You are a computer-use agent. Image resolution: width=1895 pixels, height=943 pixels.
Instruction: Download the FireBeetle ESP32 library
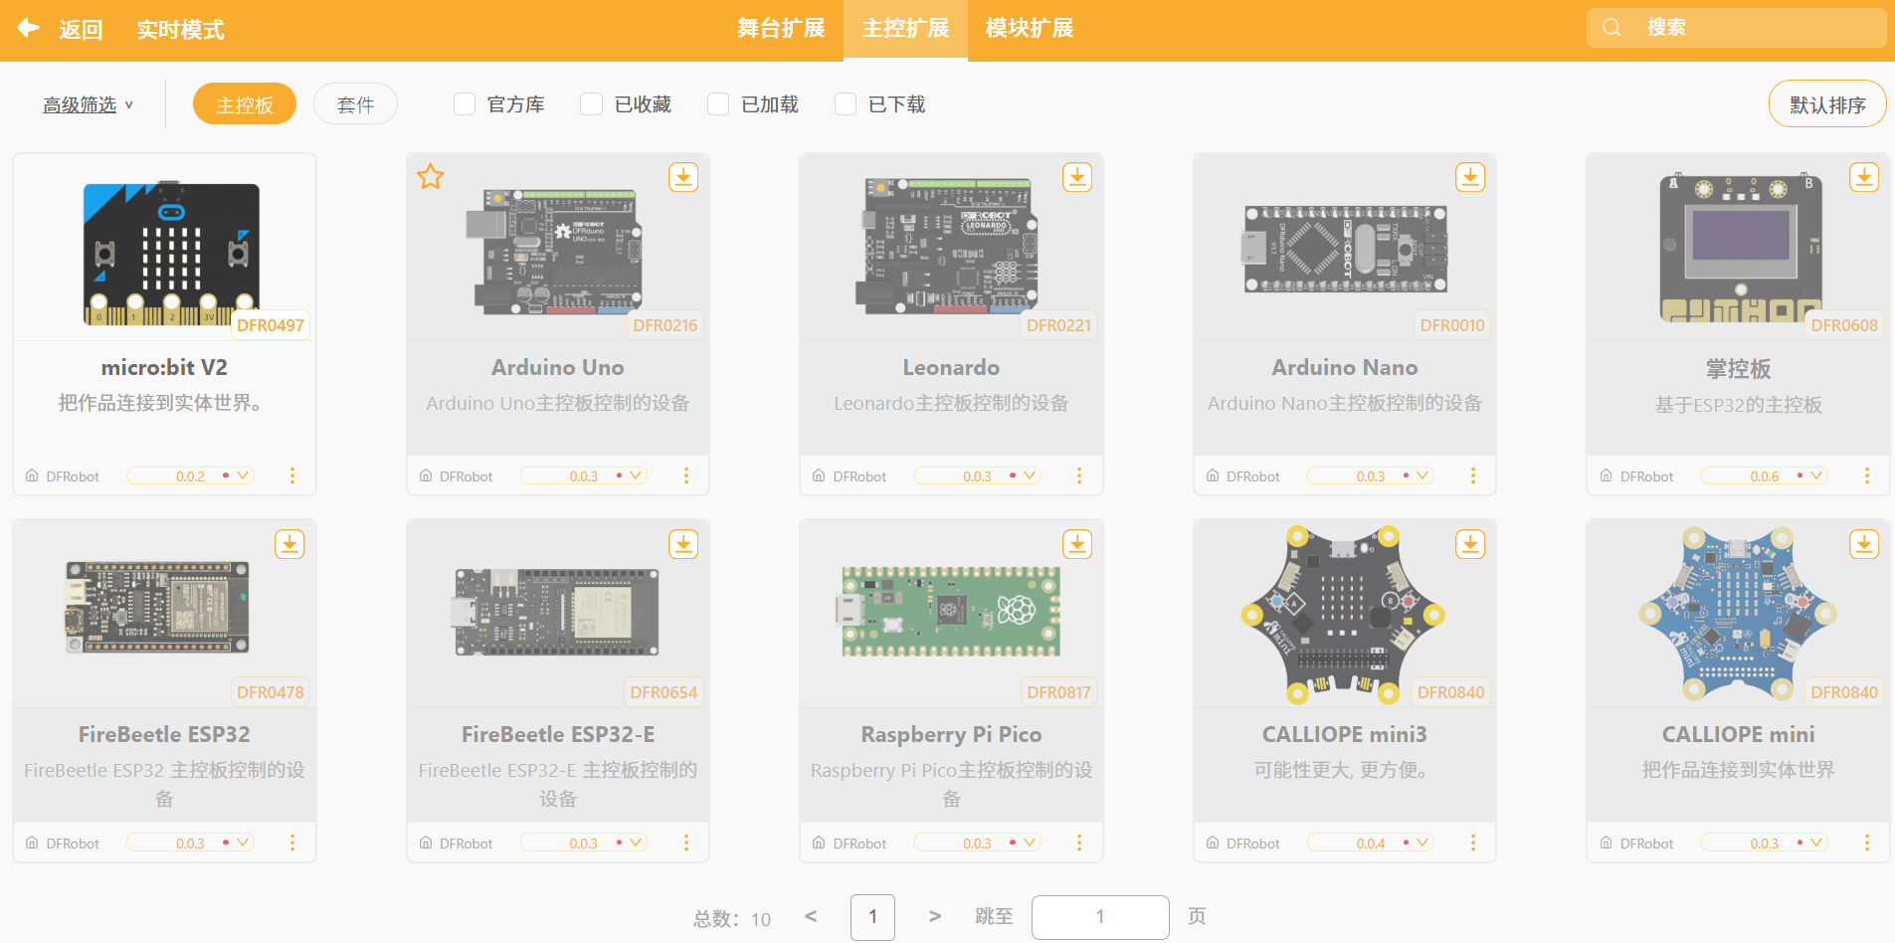(289, 544)
